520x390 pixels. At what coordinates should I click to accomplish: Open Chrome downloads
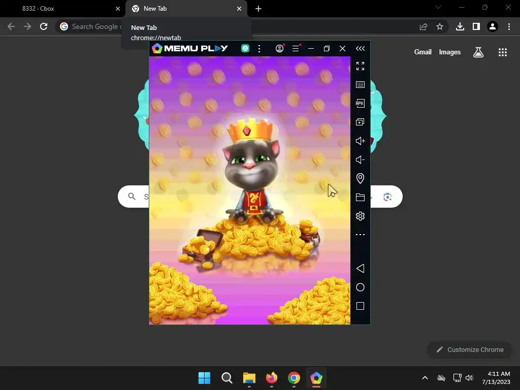[460, 26]
